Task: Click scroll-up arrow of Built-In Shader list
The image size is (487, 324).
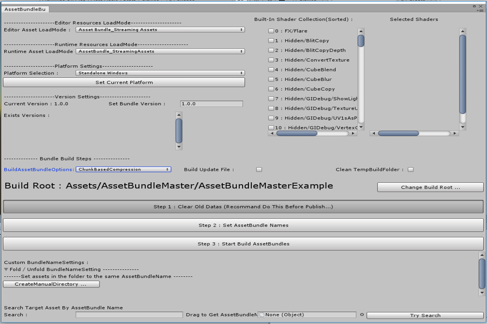Action: click(x=361, y=31)
